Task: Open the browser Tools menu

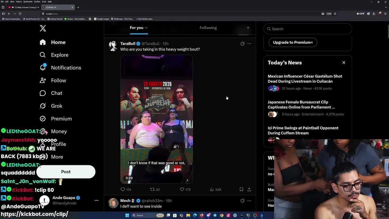Action: 44,2
